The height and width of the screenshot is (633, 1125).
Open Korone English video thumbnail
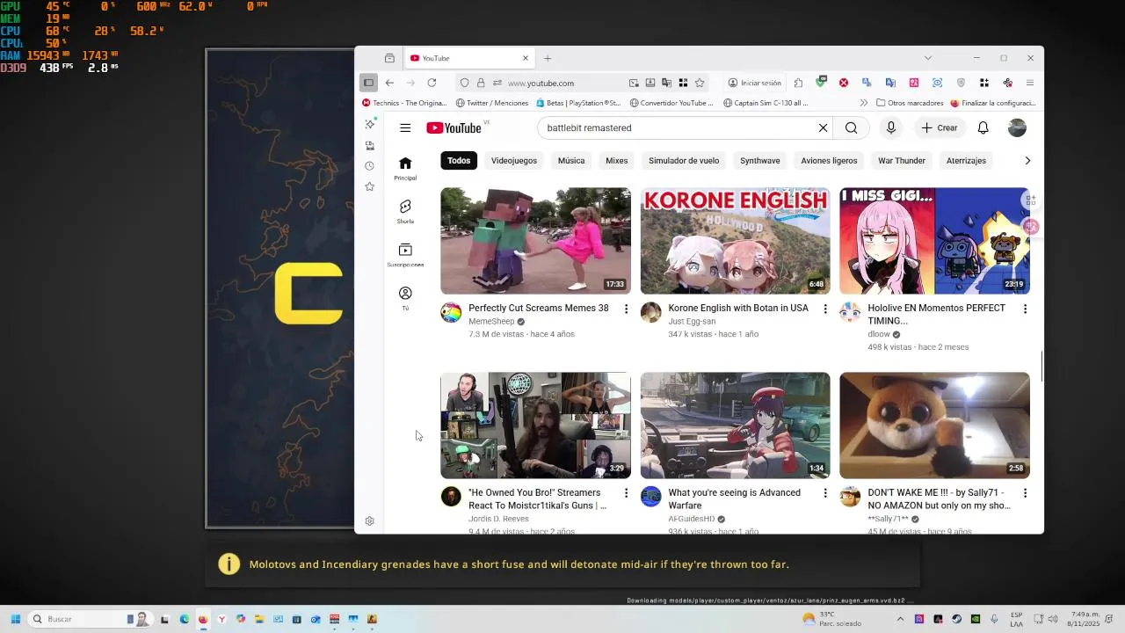pyautogui.click(x=735, y=241)
